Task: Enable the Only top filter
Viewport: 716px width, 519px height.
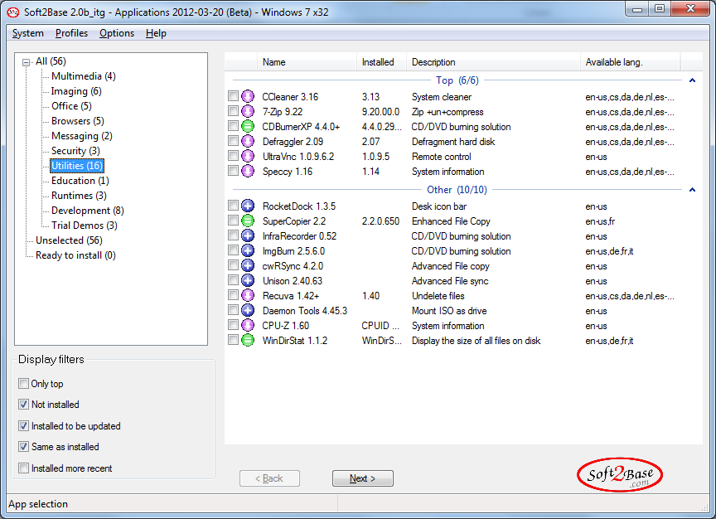Action: [x=23, y=383]
